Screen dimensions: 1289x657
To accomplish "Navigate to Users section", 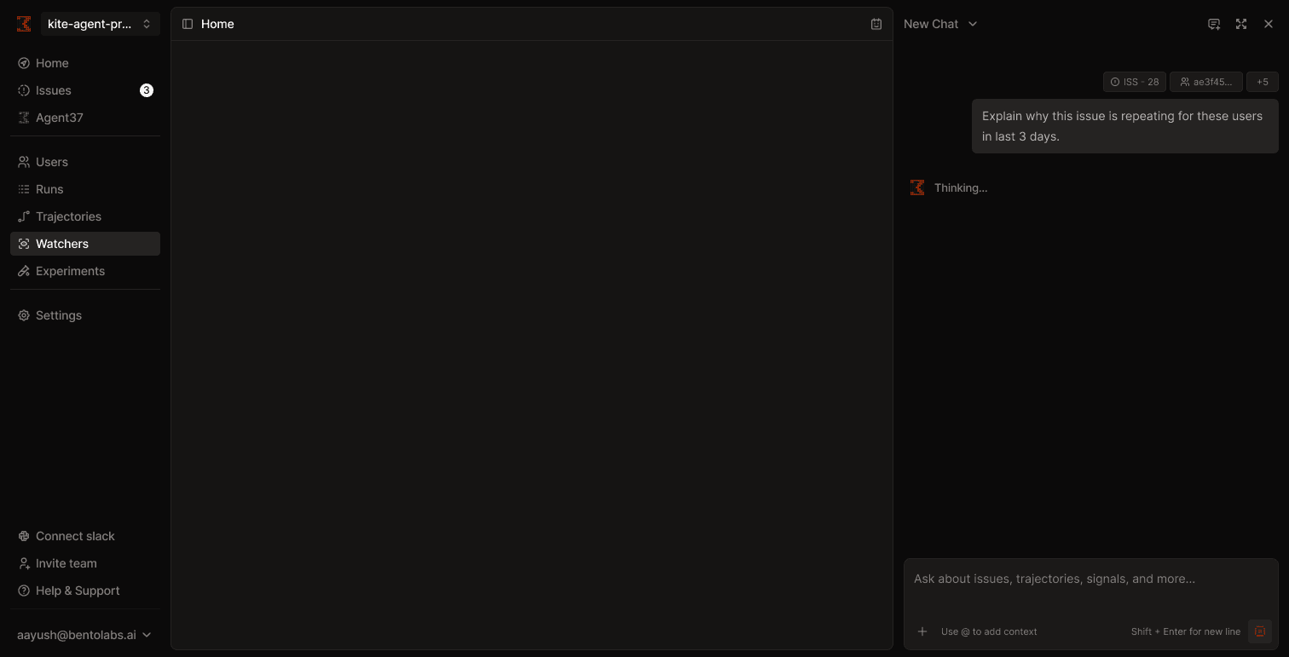I will pos(85,162).
